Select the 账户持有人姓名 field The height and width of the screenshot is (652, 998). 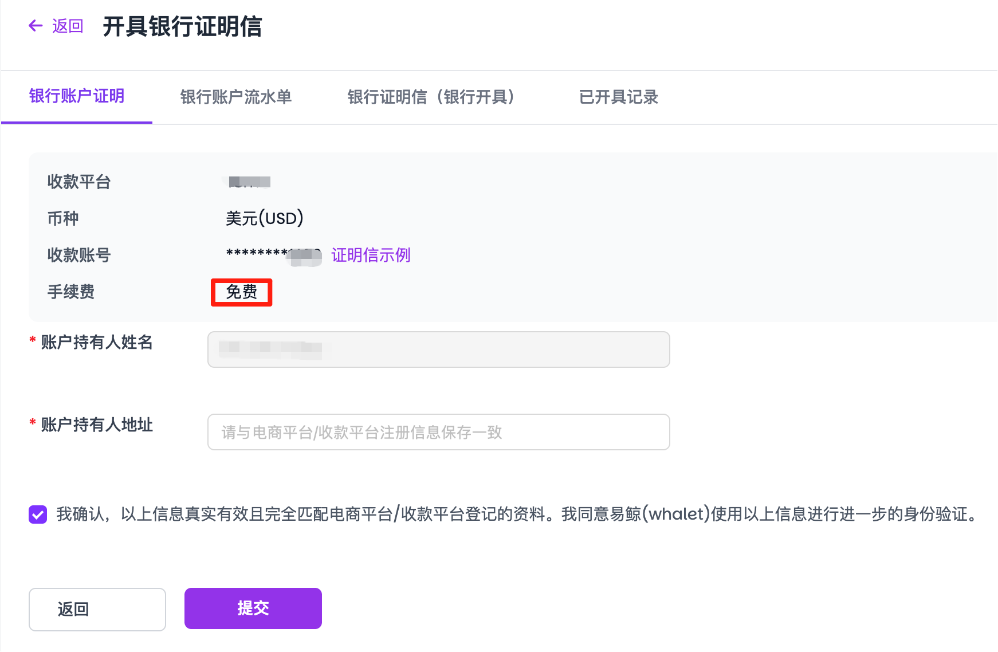[x=438, y=349]
